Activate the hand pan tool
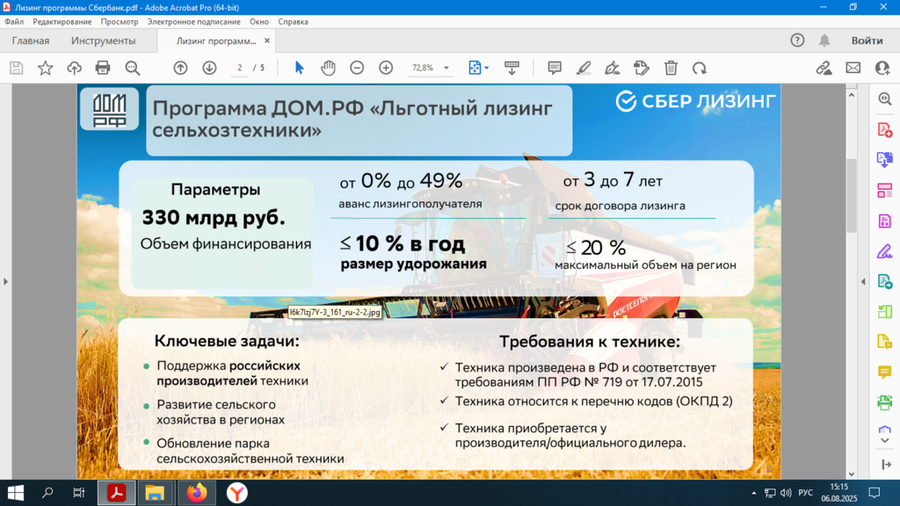This screenshot has width=900, height=506. coord(328,68)
